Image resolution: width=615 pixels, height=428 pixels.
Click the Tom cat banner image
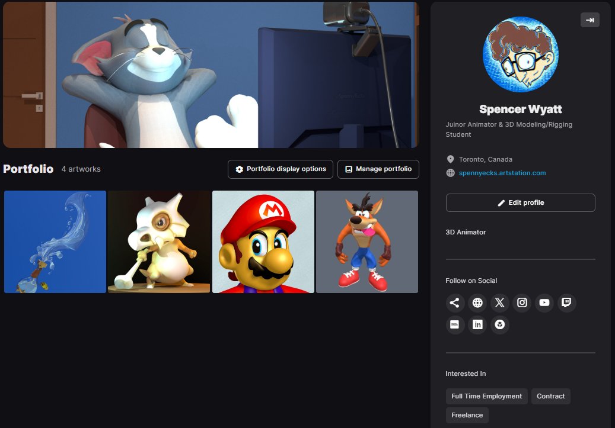click(x=211, y=75)
